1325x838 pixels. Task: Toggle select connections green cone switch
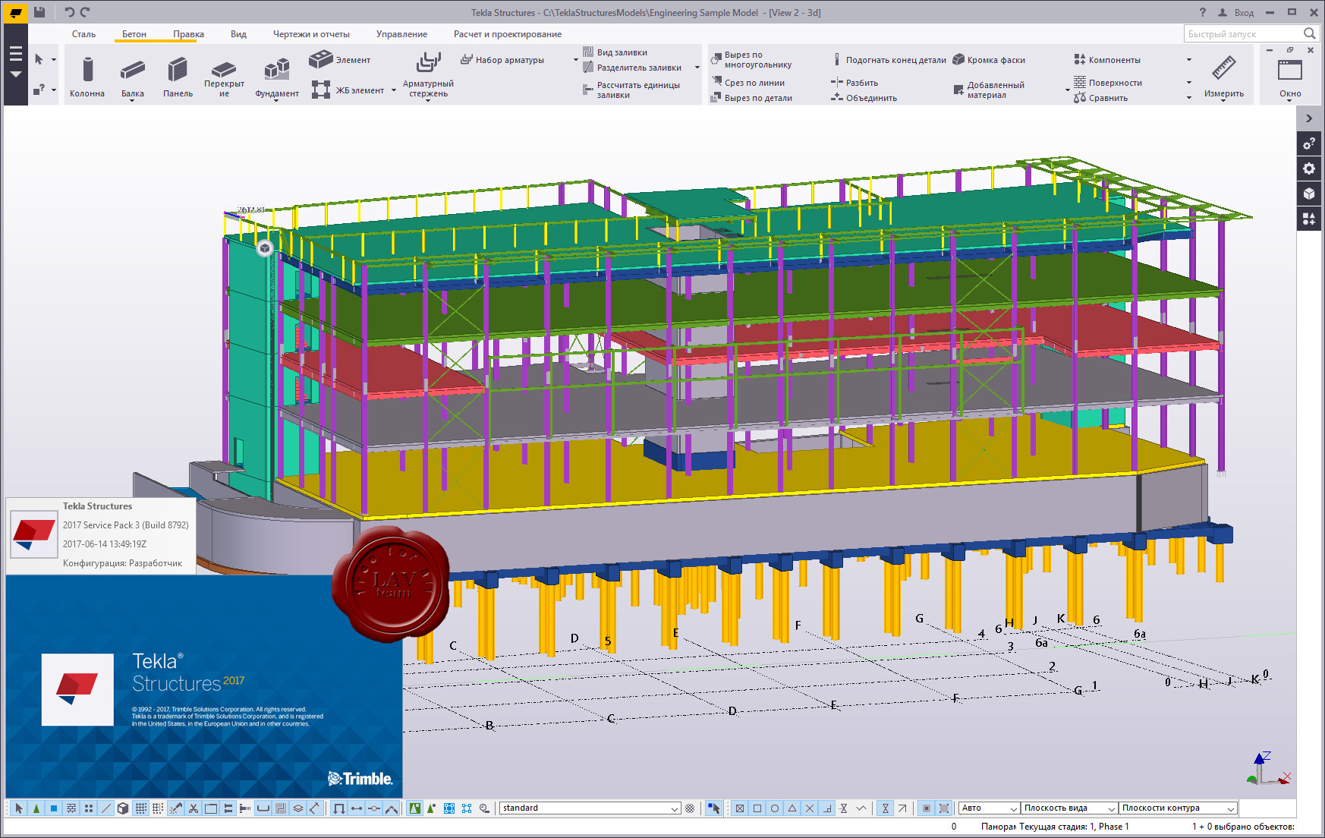[36, 808]
